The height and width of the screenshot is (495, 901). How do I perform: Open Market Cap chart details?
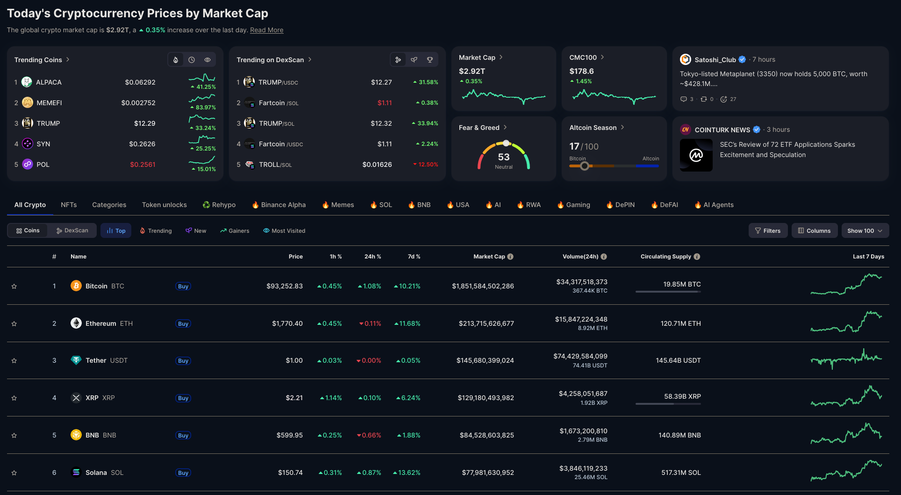pyautogui.click(x=481, y=57)
